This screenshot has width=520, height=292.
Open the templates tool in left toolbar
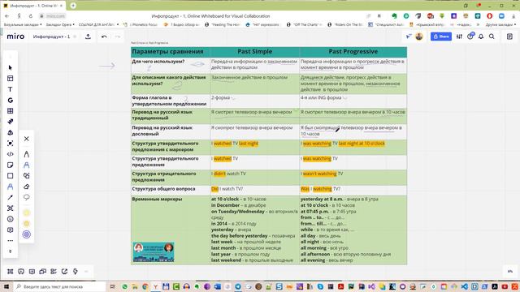11,79
